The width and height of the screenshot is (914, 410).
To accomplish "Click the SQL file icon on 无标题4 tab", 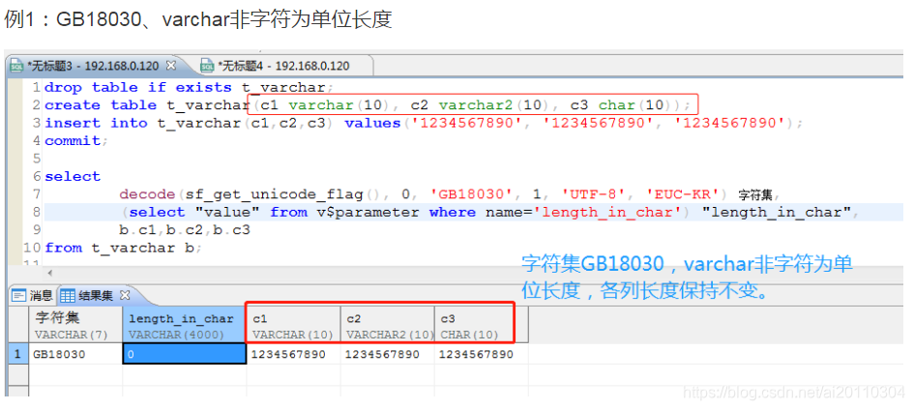I will (207, 66).
